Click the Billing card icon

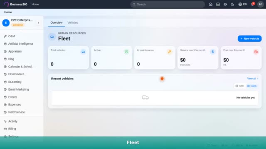5,129
